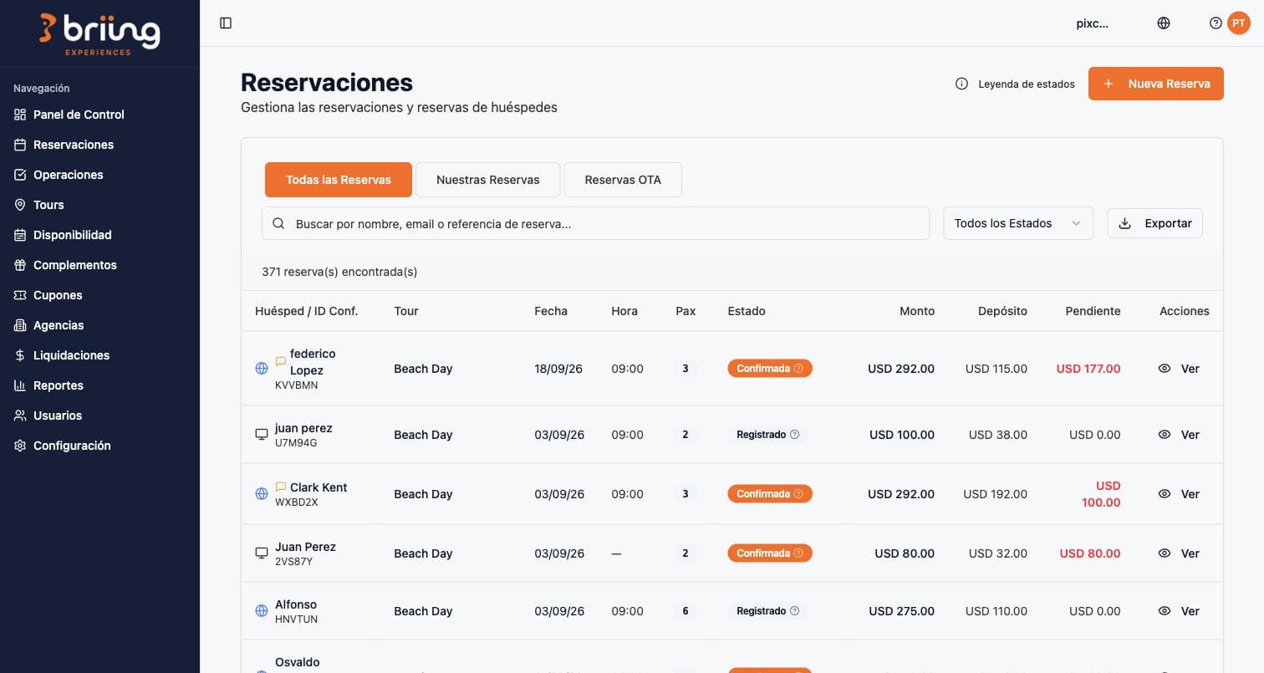The height and width of the screenshot is (673, 1264).
Task: Click the Confirmada badge for Clark Kent
Action: (770, 494)
